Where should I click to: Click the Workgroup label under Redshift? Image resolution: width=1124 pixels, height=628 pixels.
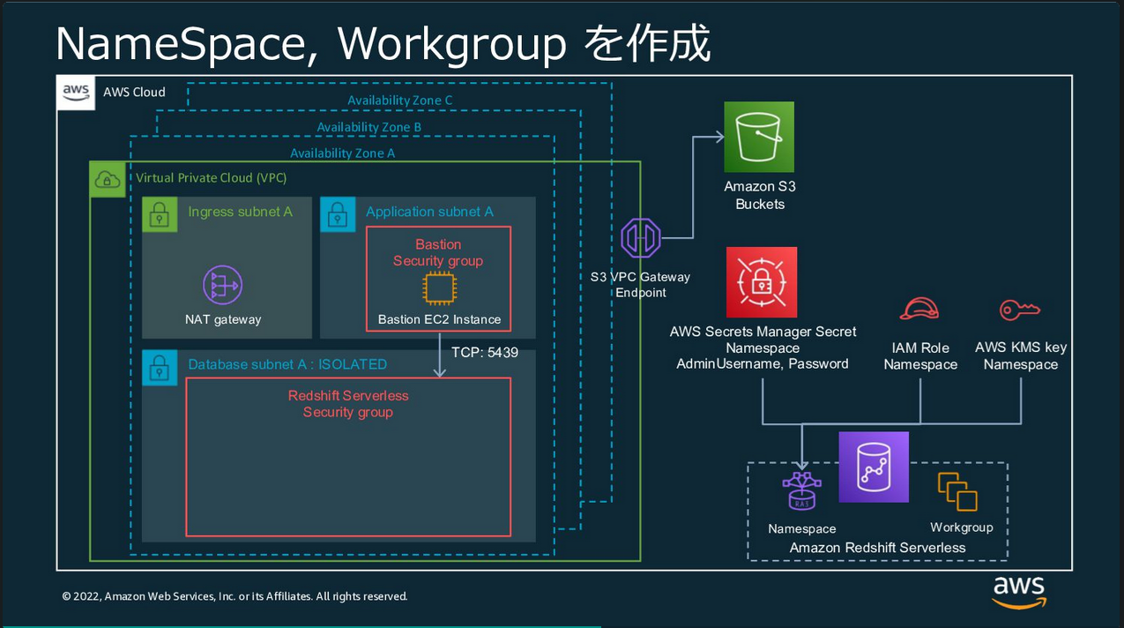coord(962,527)
